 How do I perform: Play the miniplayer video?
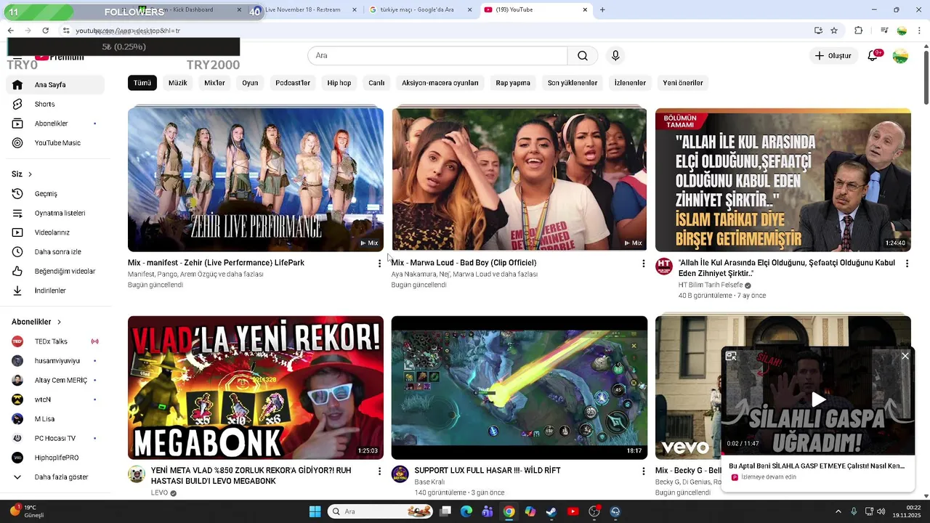818,400
